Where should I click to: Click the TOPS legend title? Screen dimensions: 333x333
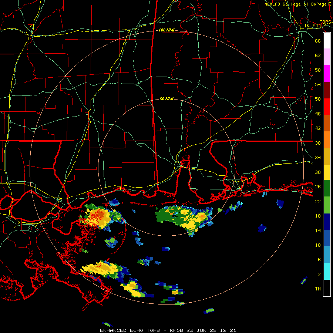click(x=325, y=22)
